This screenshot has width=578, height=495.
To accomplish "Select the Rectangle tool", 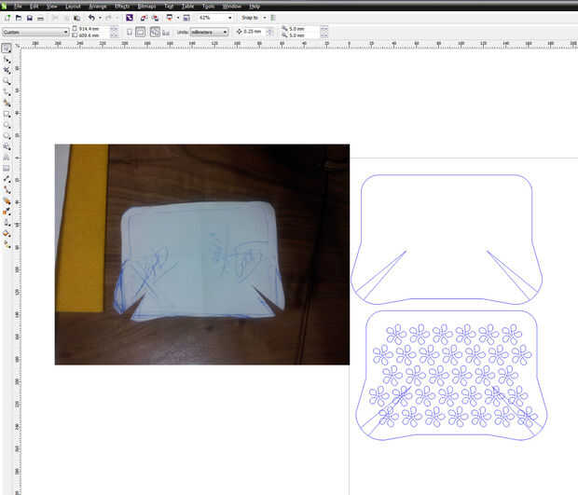I will tap(7, 115).
